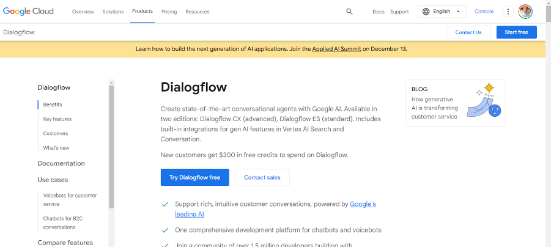Click the main Dialogflow page heading
The height and width of the screenshot is (247, 551).
pos(194,87)
